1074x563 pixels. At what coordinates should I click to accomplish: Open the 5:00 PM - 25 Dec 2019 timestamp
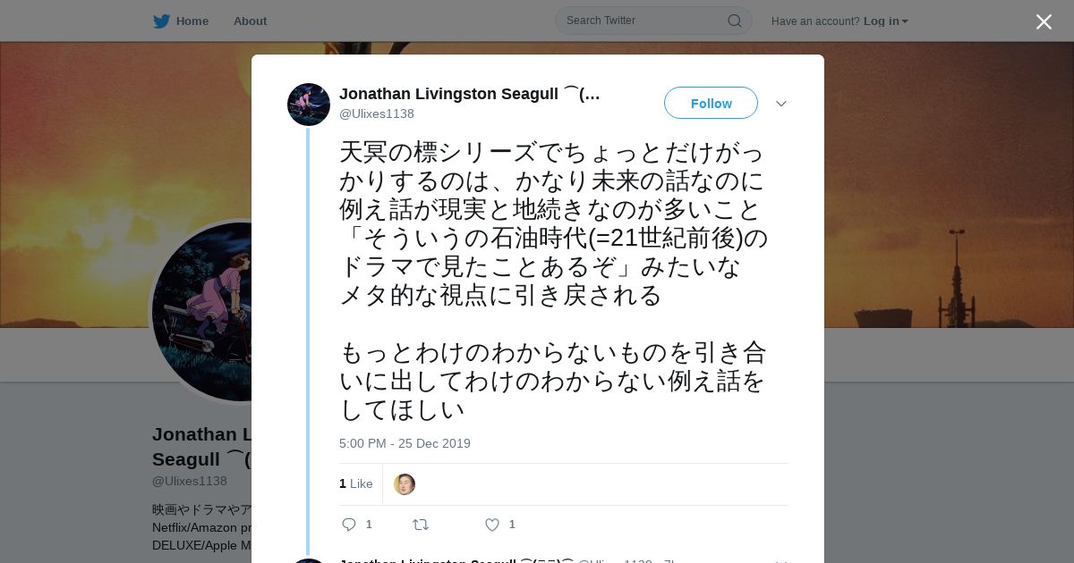405,444
